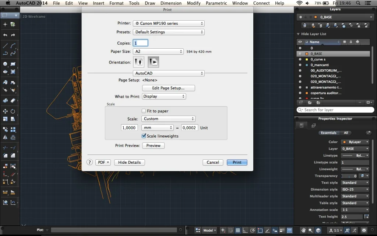Open the mm units dropdown
Image resolution: width=377 pixels, height=236 pixels.
click(157, 128)
